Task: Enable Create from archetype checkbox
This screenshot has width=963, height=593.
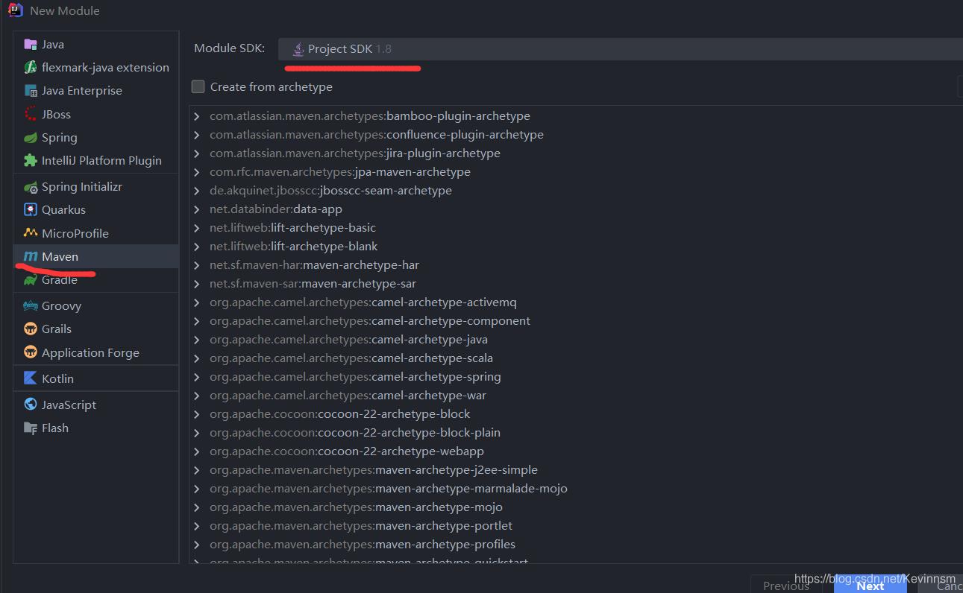Action: coord(198,86)
